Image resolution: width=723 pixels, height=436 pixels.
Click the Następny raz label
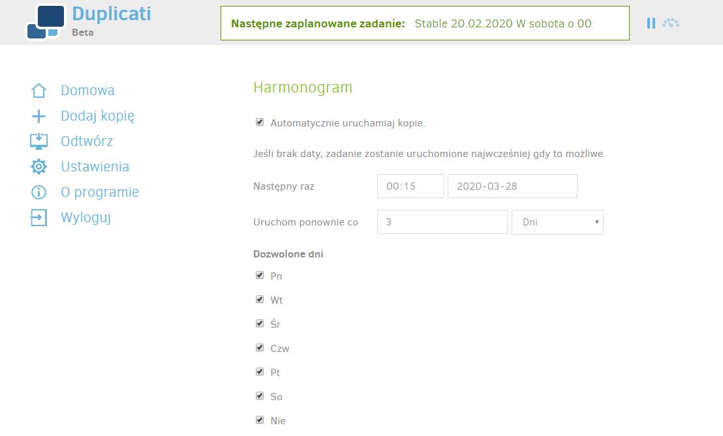284,186
